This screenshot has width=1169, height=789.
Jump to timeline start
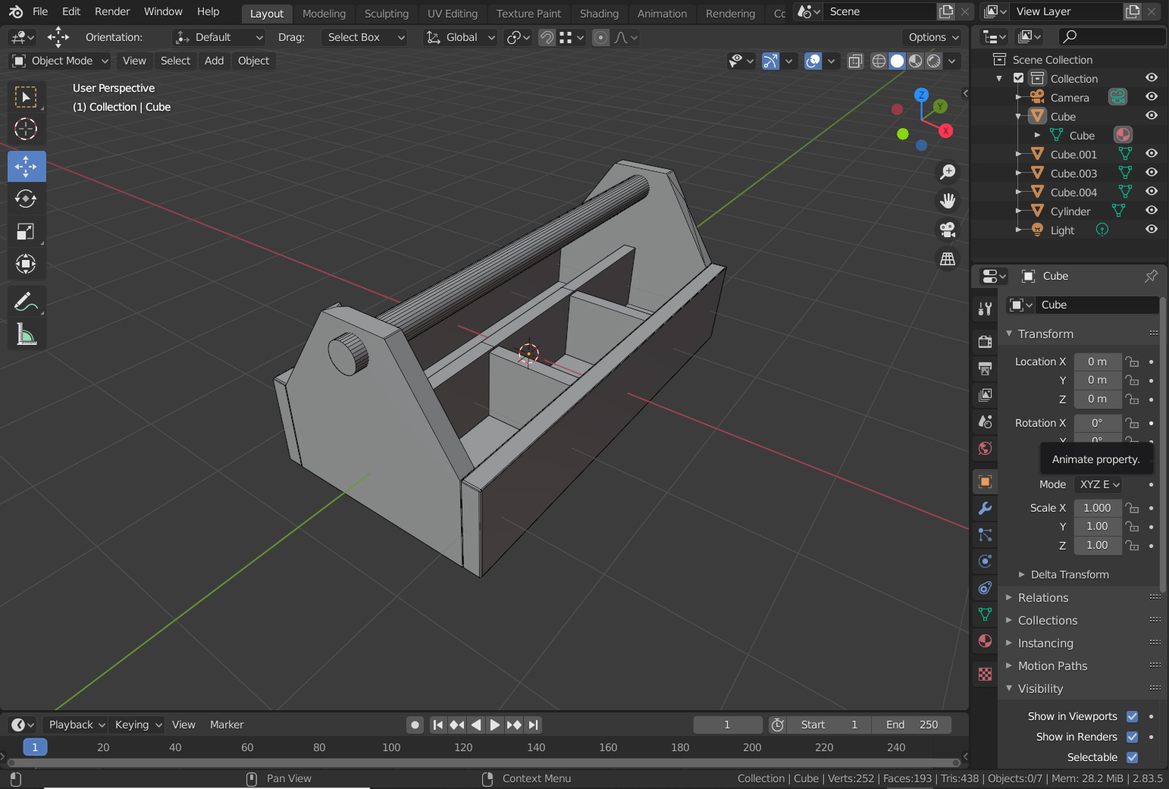pos(437,725)
